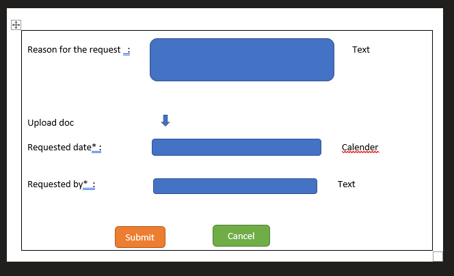Viewport: 454px width, 276px height.
Task: Select the large blue reason text box
Action: (x=241, y=59)
